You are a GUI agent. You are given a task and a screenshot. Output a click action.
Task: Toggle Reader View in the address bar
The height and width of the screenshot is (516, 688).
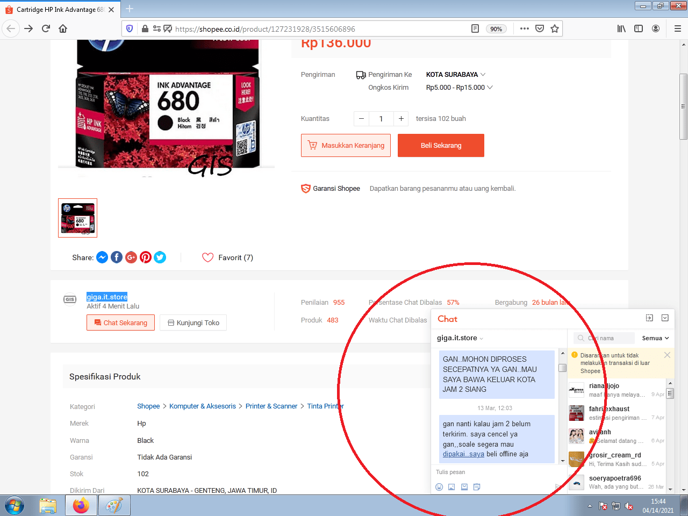pyautogui.click(x=475, y=28)
